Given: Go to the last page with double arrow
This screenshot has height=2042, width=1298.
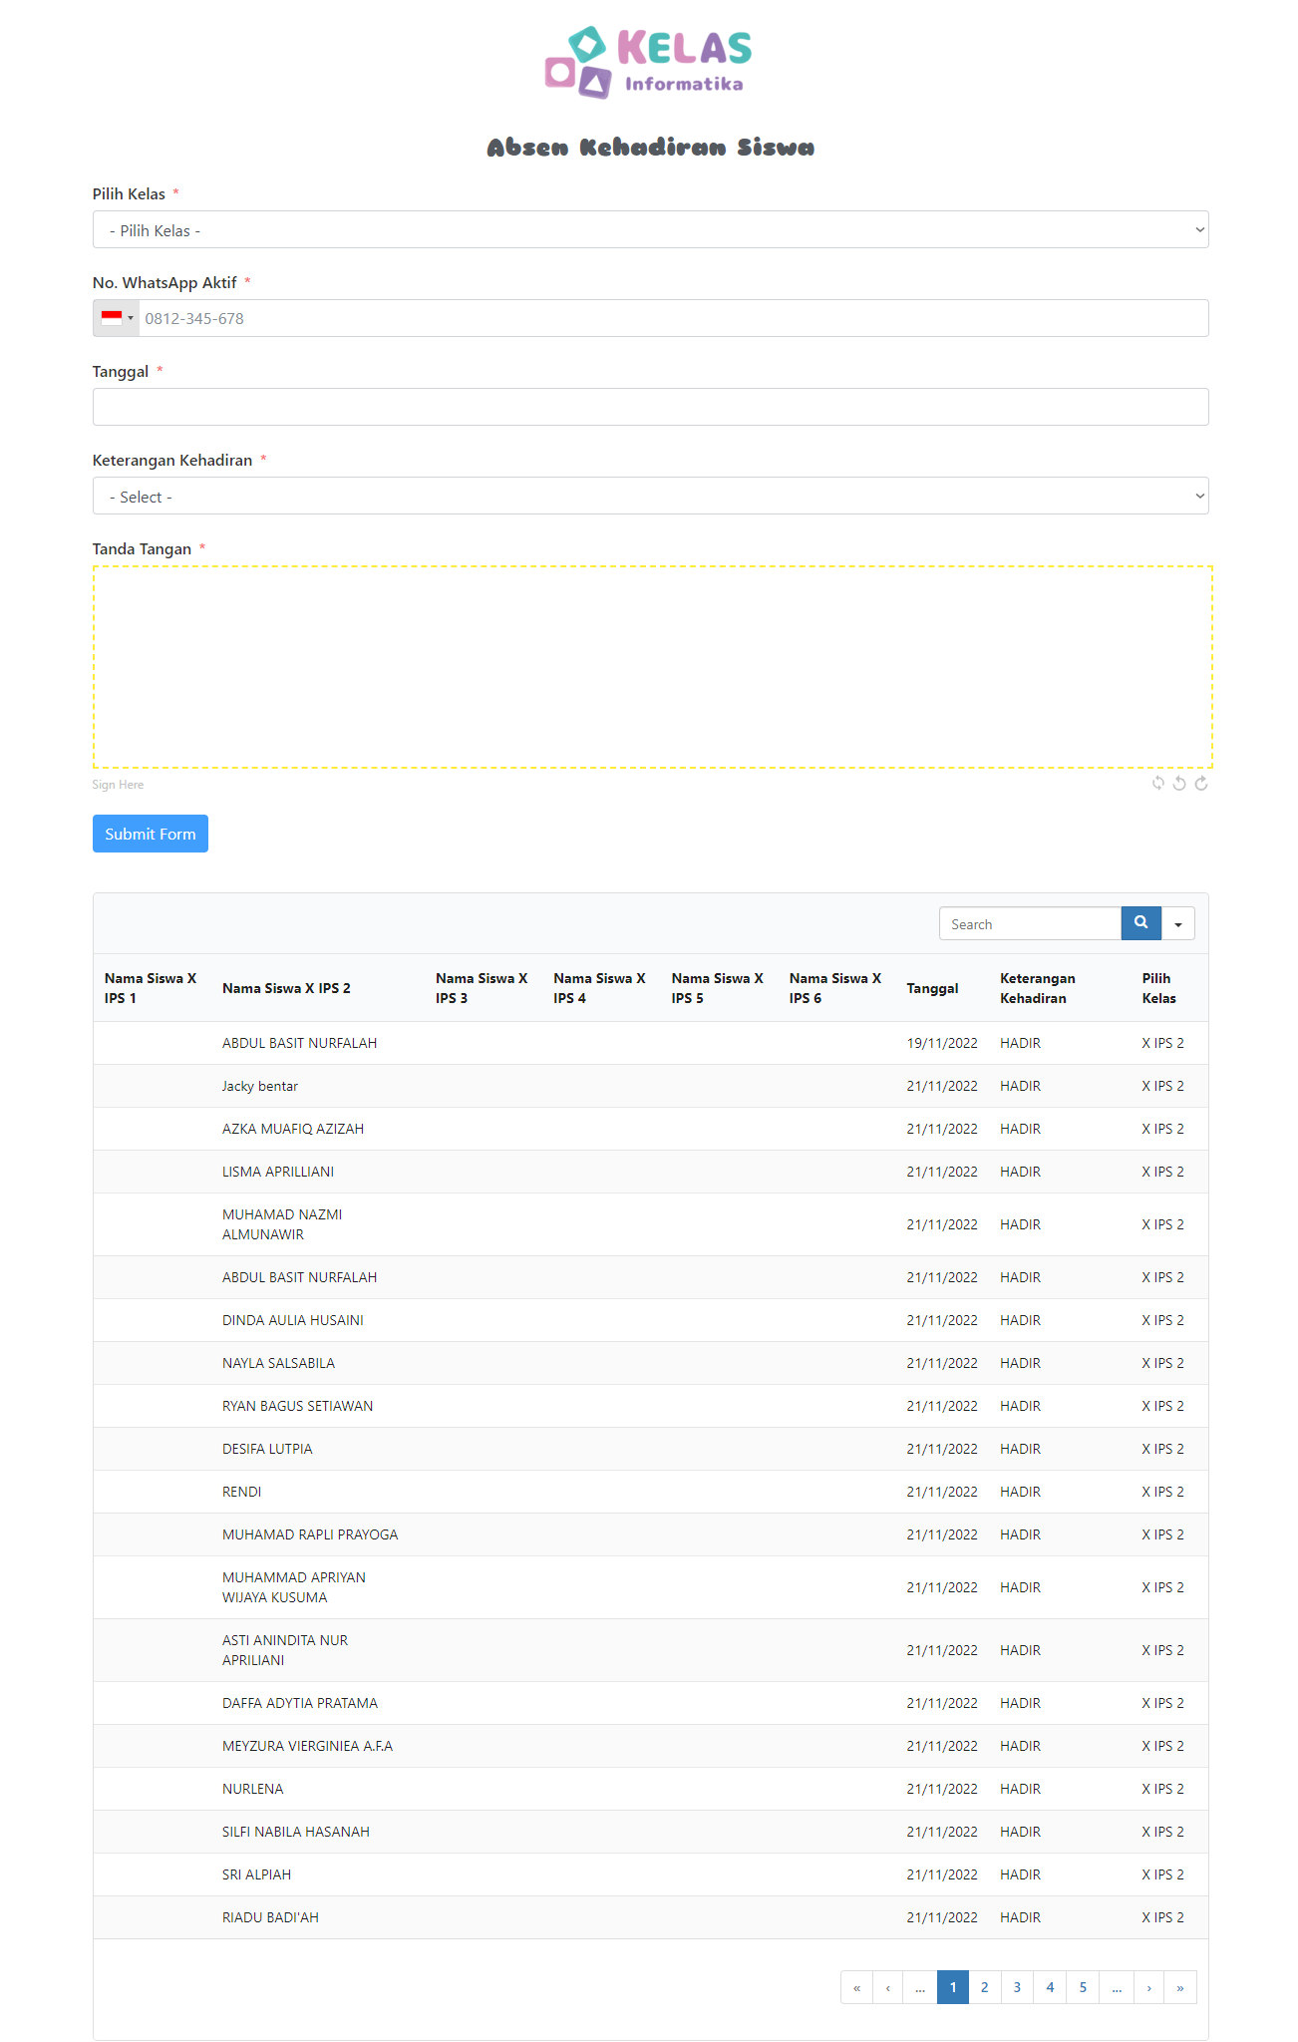Looking at the screenshot, I should 1179,1987.
